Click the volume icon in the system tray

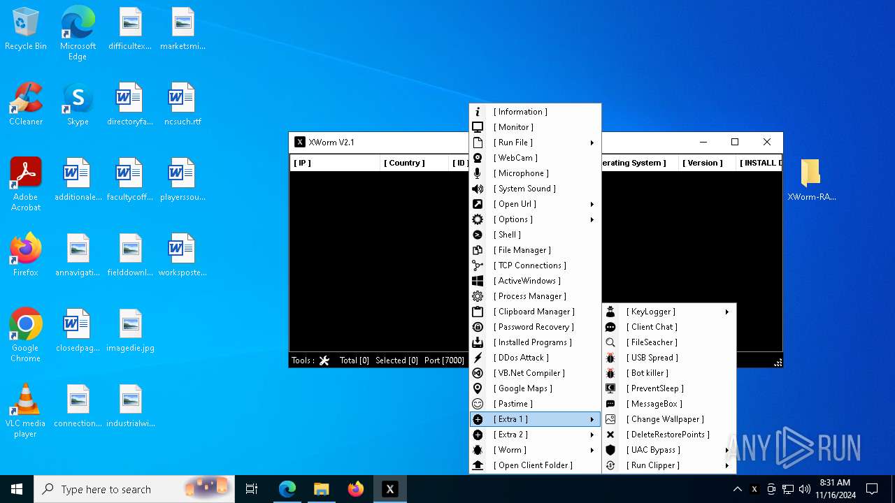click(805, 489)
